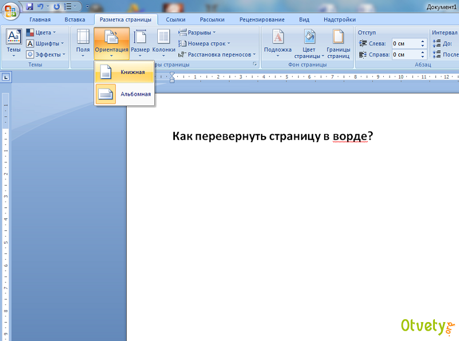Open the Margins (Поля) menu
The image size is (459, 341).
[83, 44]
